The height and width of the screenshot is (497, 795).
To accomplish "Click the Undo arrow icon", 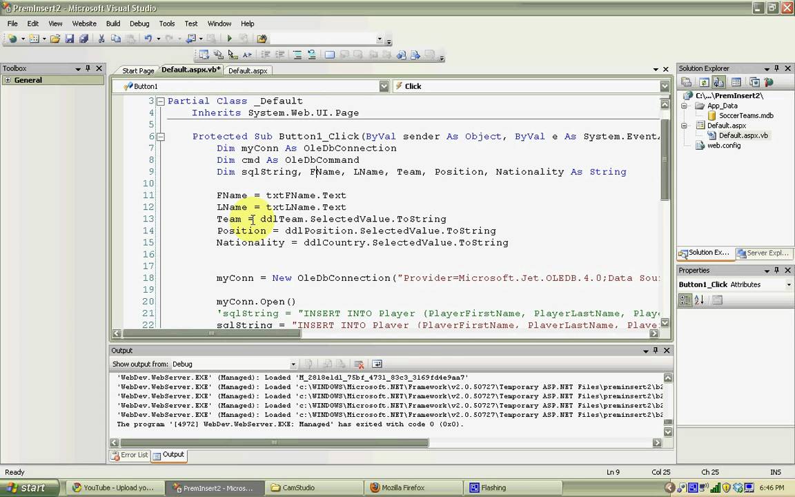I will pos(148,39).
